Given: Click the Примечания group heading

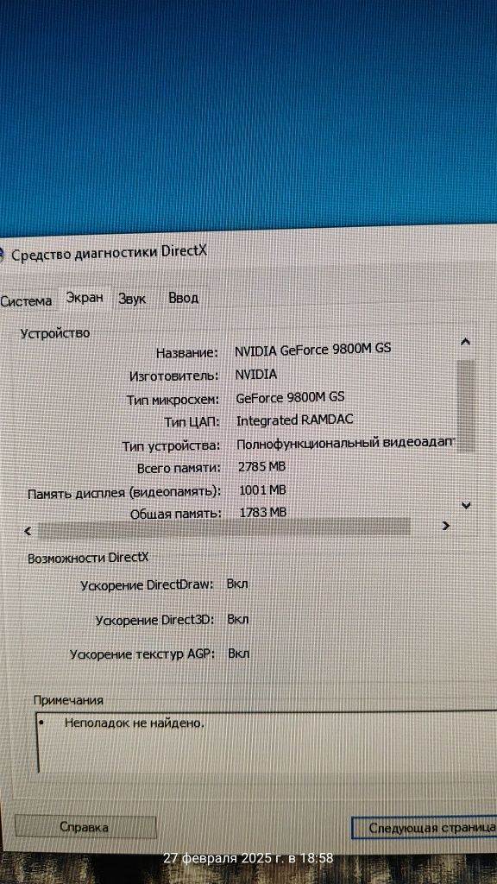Looking at the screenshot, I should click(x=68, y=699).
